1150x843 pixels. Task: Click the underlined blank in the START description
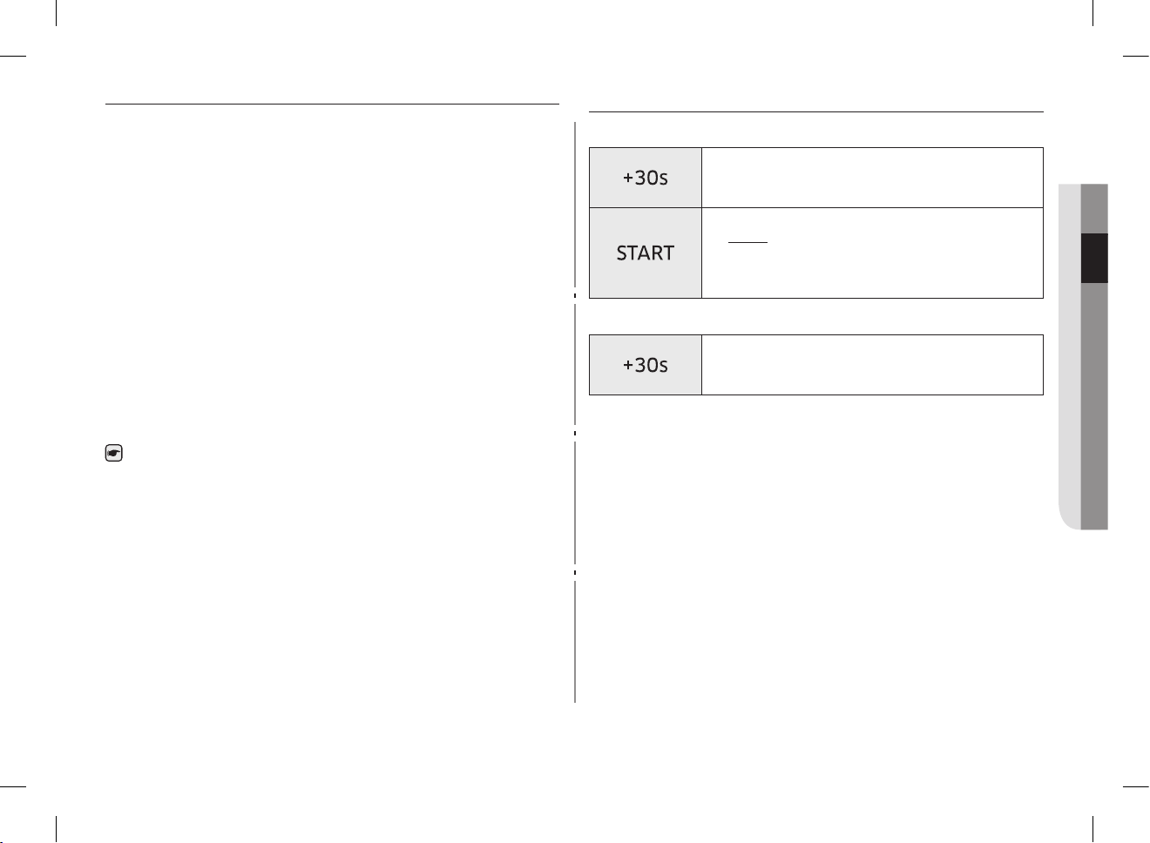[x=747, y=242]
